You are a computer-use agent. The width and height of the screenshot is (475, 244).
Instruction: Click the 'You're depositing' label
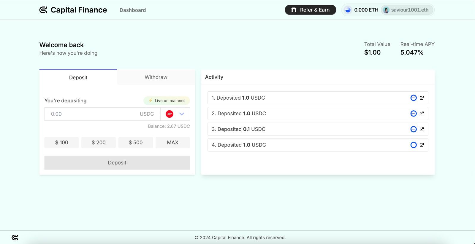[x=66, y=101]
